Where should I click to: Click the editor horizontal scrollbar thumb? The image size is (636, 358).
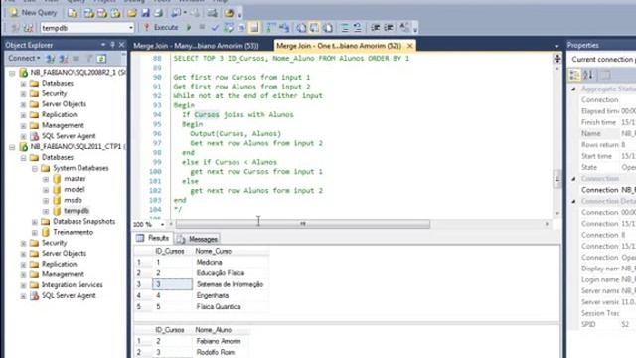(x=302, y=224)
